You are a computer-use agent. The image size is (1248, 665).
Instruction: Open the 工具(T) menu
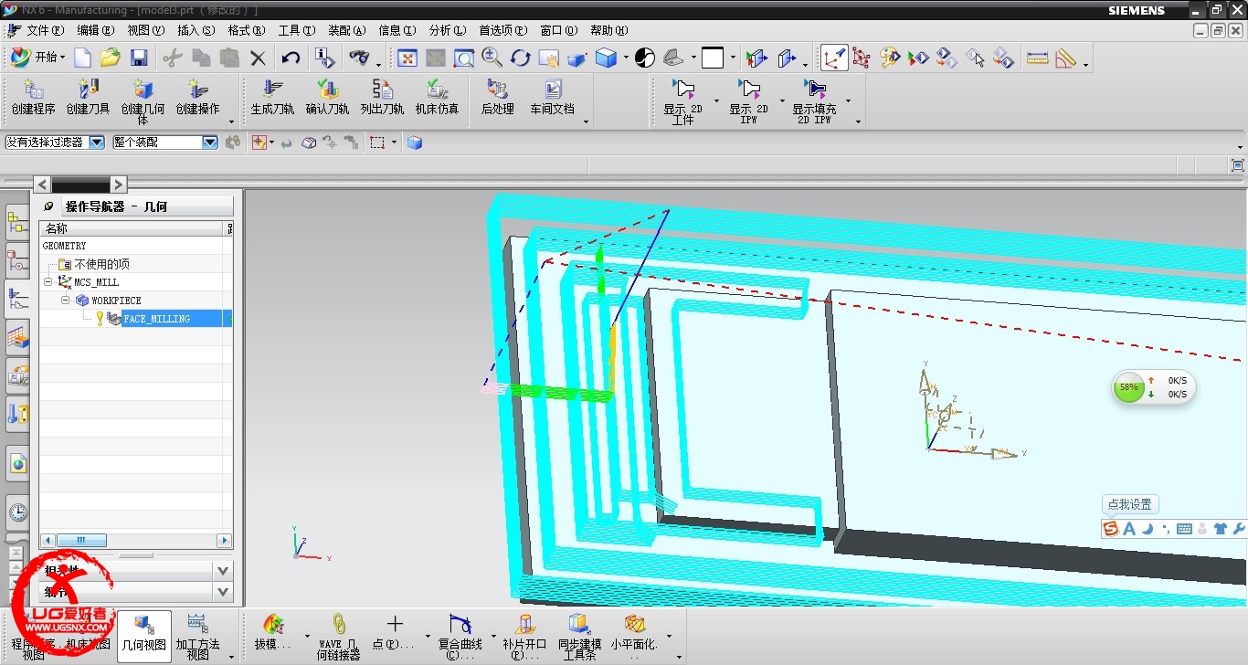[x=297, y=30]
